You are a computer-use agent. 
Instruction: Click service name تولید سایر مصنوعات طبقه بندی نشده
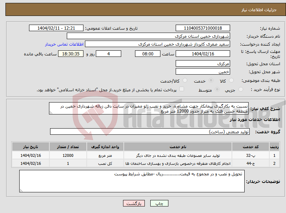[178, 155]
